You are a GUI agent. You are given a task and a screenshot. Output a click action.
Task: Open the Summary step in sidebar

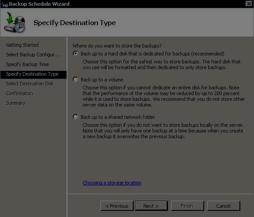click(x=15, y=103)
